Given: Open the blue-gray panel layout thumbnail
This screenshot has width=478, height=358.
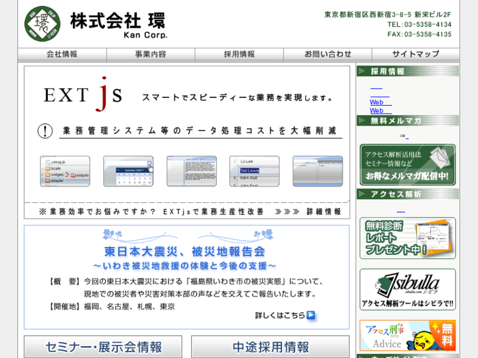Looking at the screenshot, I should coord(318,171).
